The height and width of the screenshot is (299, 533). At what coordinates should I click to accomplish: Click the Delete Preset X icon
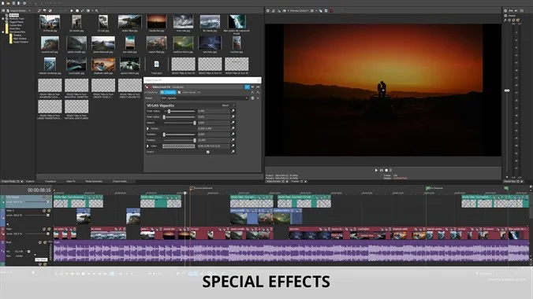(x=258, y=98)
